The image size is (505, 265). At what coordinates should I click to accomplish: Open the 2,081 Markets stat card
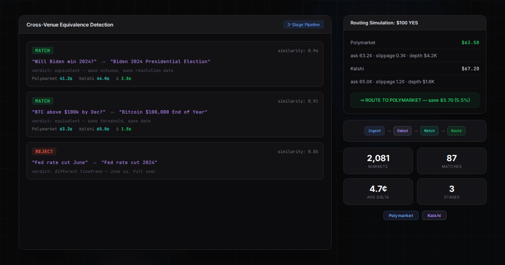pos(378,161)
